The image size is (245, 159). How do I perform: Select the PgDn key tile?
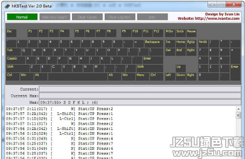[x=191, y=52]
